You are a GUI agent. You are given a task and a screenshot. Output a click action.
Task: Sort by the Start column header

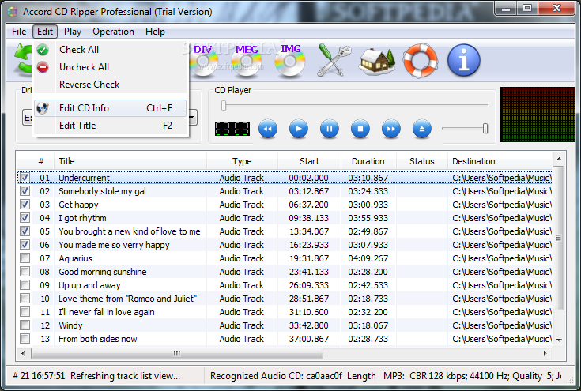click(309, 161)
